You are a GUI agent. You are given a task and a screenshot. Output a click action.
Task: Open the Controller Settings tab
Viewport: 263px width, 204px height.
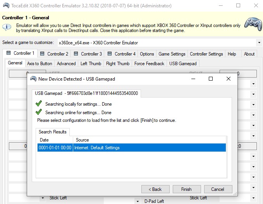[206, 54]
